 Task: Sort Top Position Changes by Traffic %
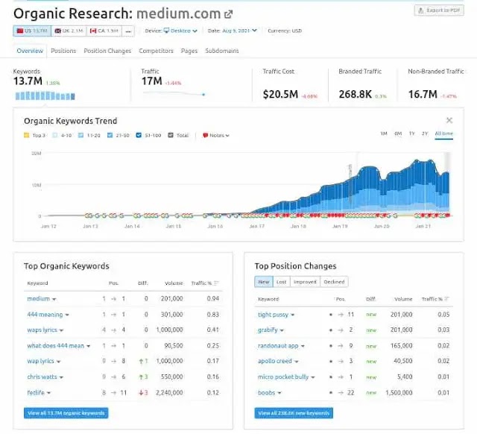[x=435, y=299]
